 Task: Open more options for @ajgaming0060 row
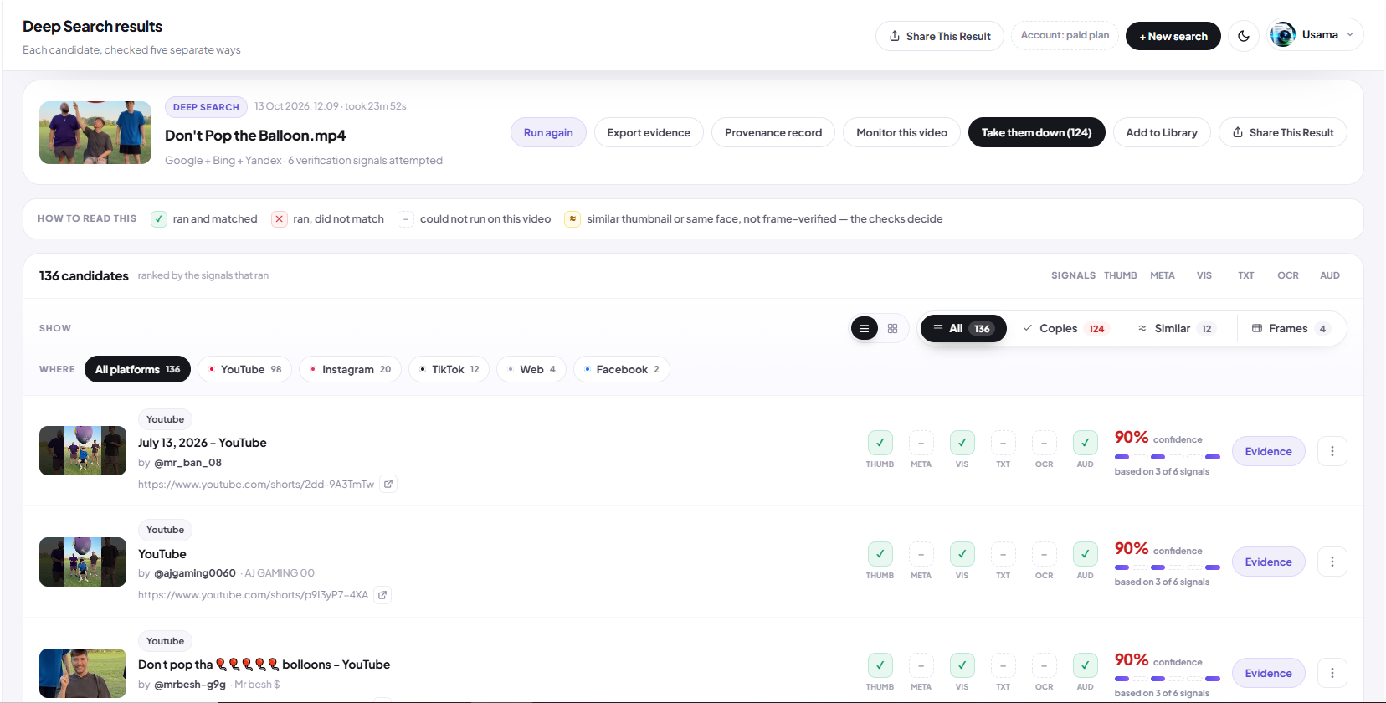point(1332,562)
